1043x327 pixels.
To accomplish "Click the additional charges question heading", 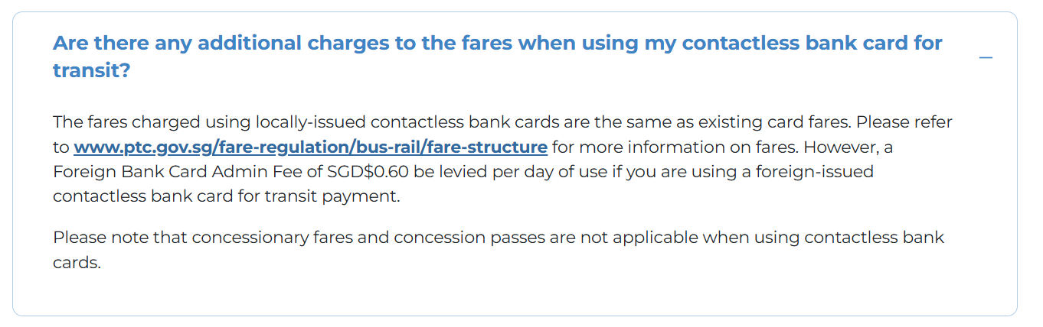I will [498, 57].
